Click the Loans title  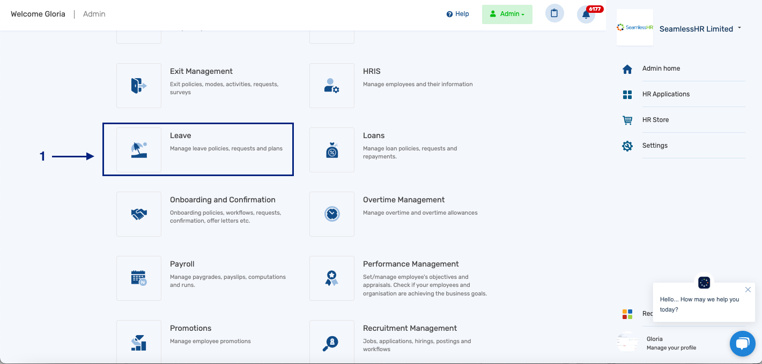pyautogui.click(x=374, y=135)
